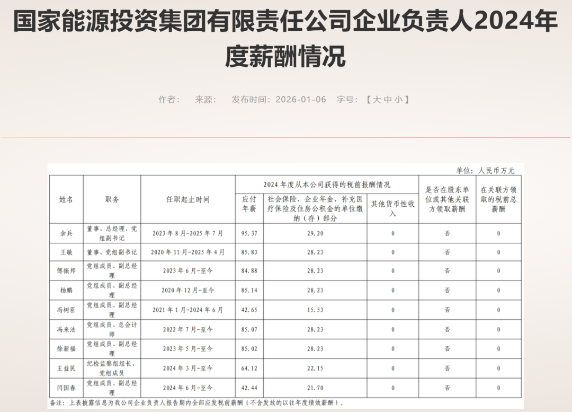The width and height of the screenshot is (572, 412).
Task: Select the 应付年薪 column header
Action: 249,204
